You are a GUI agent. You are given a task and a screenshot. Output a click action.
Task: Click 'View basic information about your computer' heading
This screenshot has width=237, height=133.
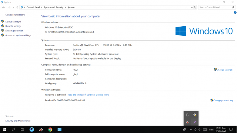pyautogui.click(x=71, y=16)
